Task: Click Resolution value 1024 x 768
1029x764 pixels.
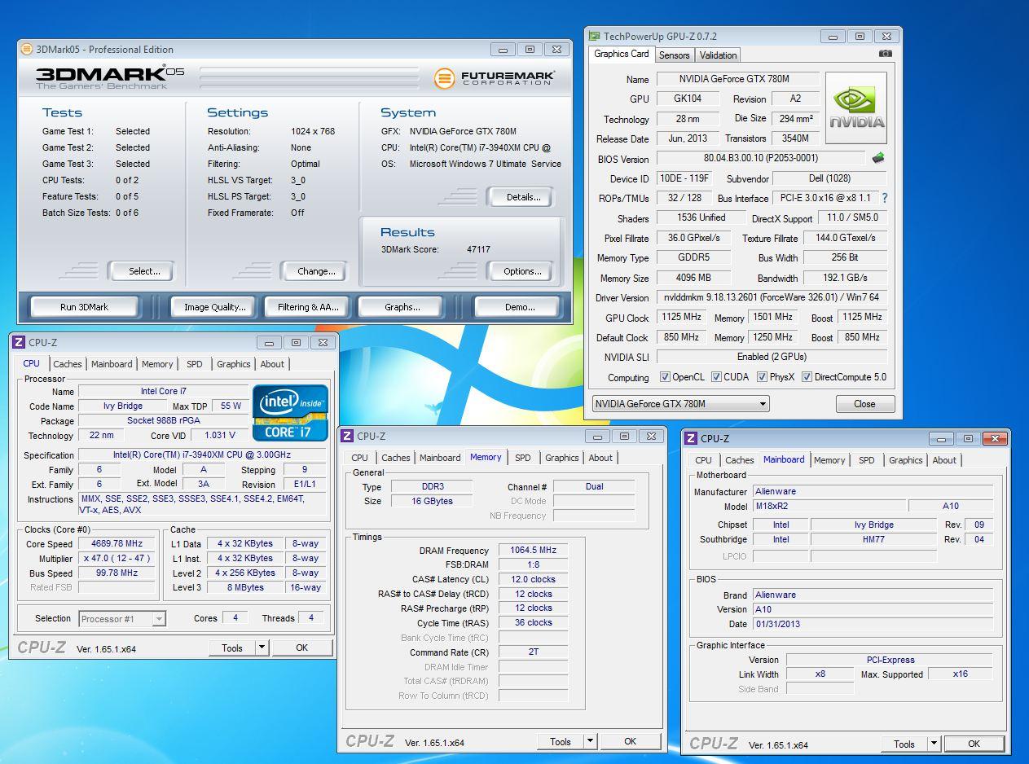Action: tap(313, 131)
